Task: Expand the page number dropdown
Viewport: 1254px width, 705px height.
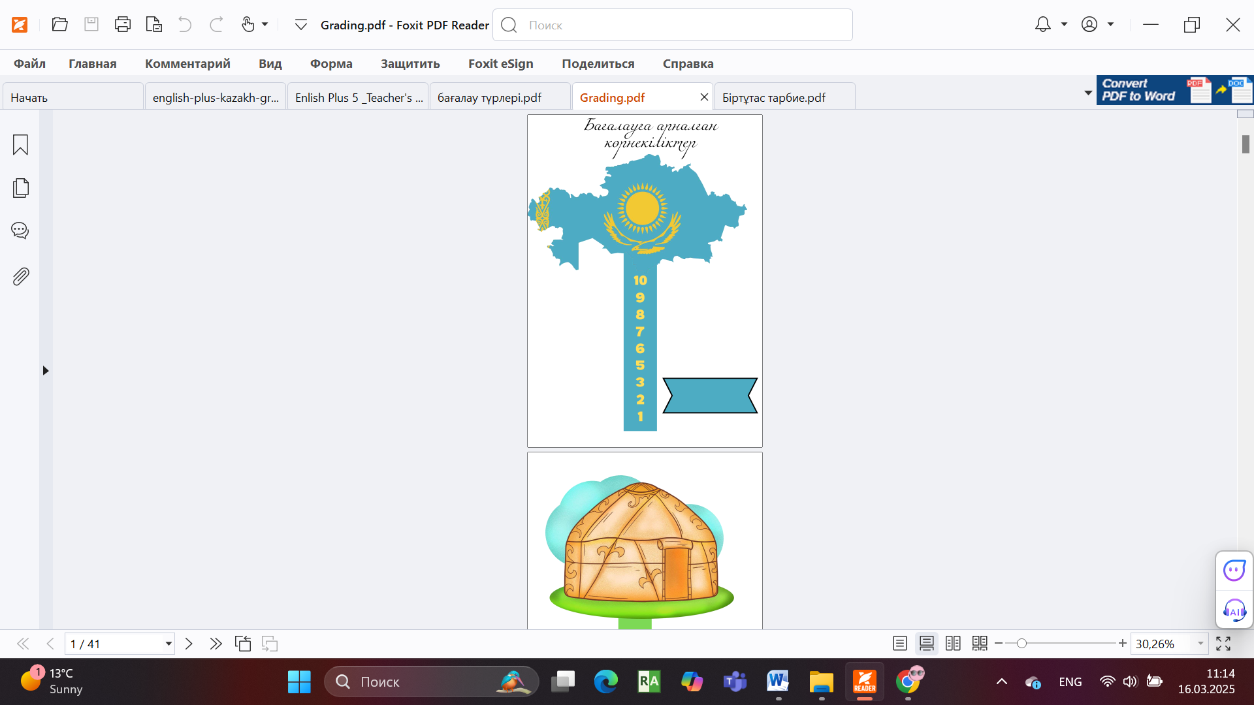Action: 169,644
